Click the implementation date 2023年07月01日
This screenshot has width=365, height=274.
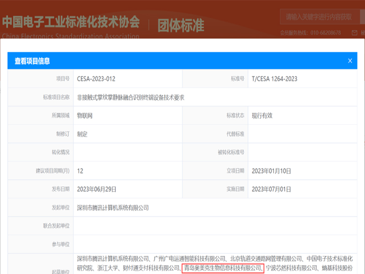(271, 189)
